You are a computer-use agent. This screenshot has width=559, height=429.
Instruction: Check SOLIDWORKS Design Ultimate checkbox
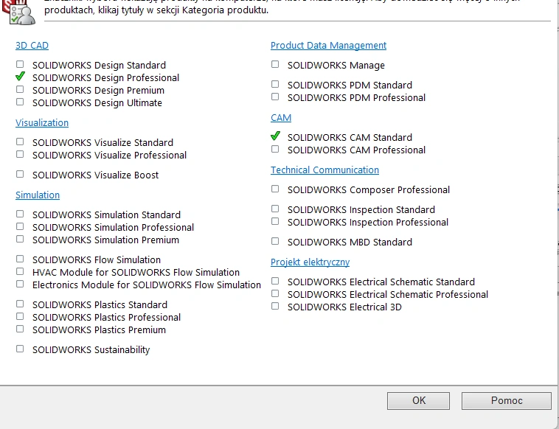[20, 102]
